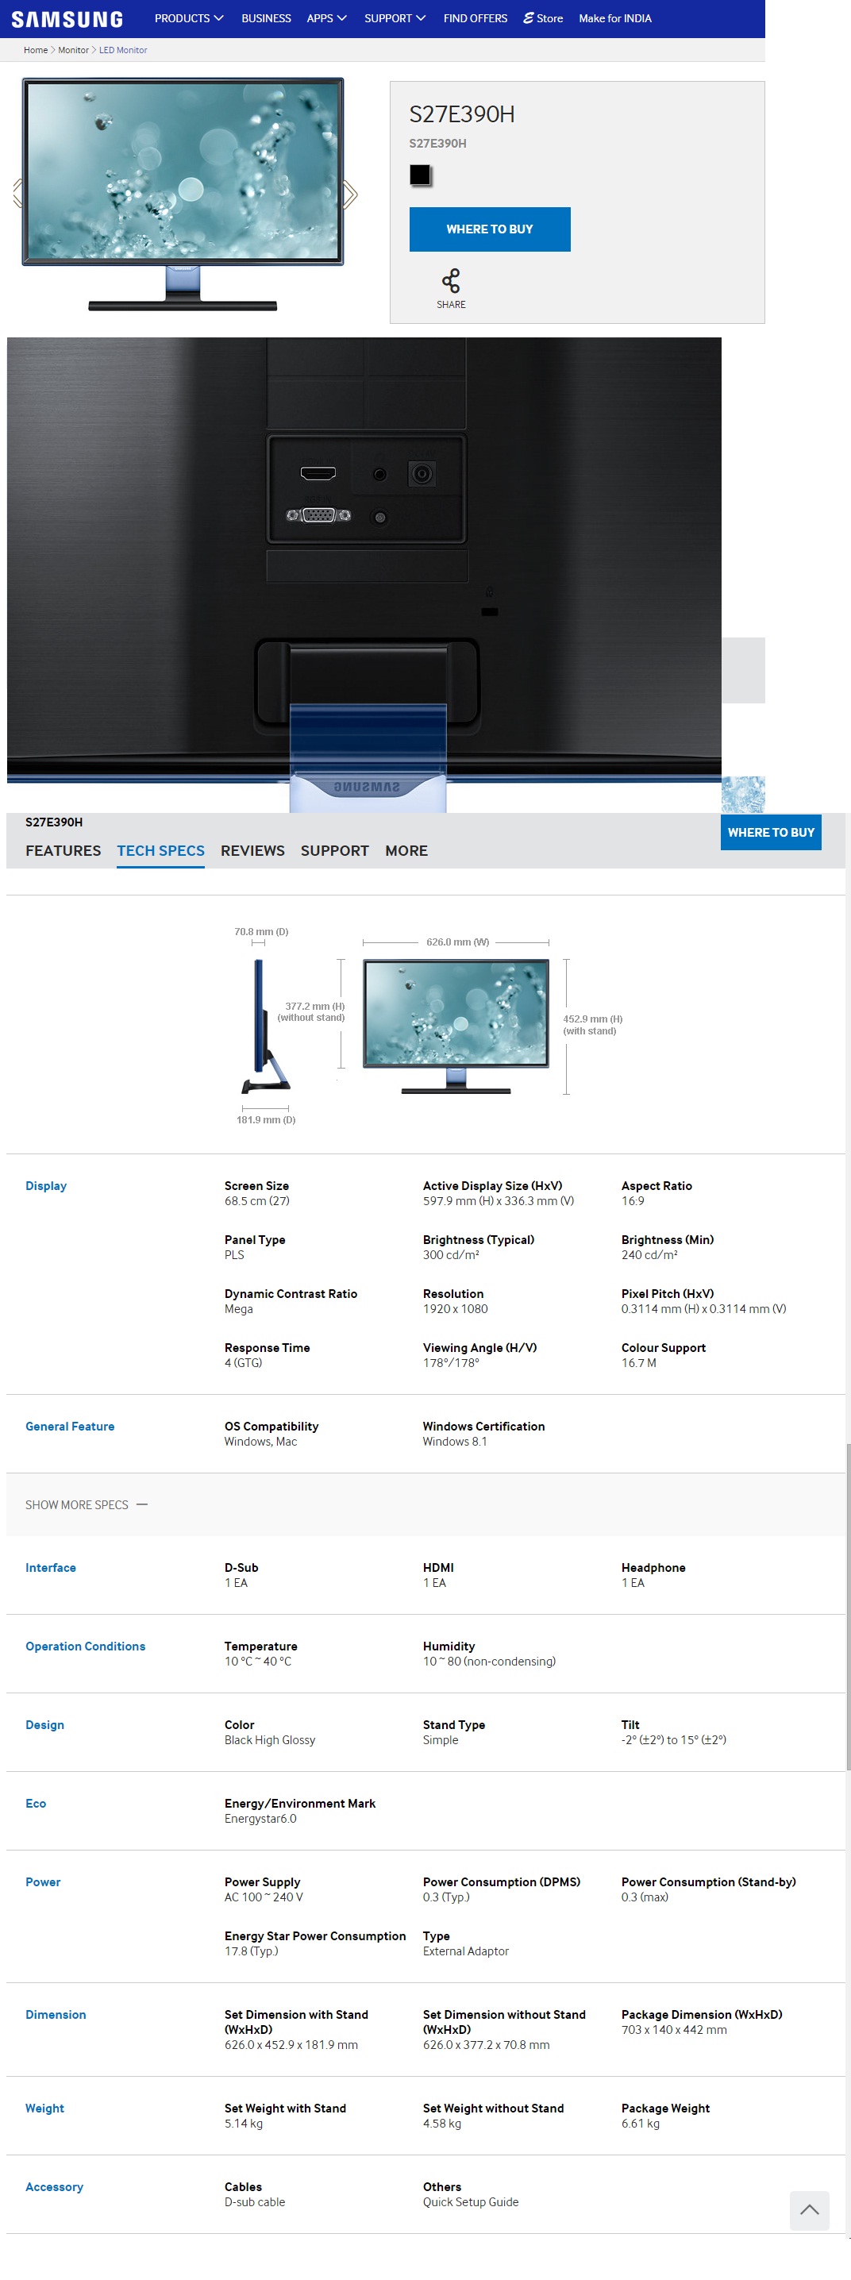Viewport: 851px width, 2280px height.
Task: Switch to the Reviews tab
Action: pyautogui.click(x=252, y=850)
